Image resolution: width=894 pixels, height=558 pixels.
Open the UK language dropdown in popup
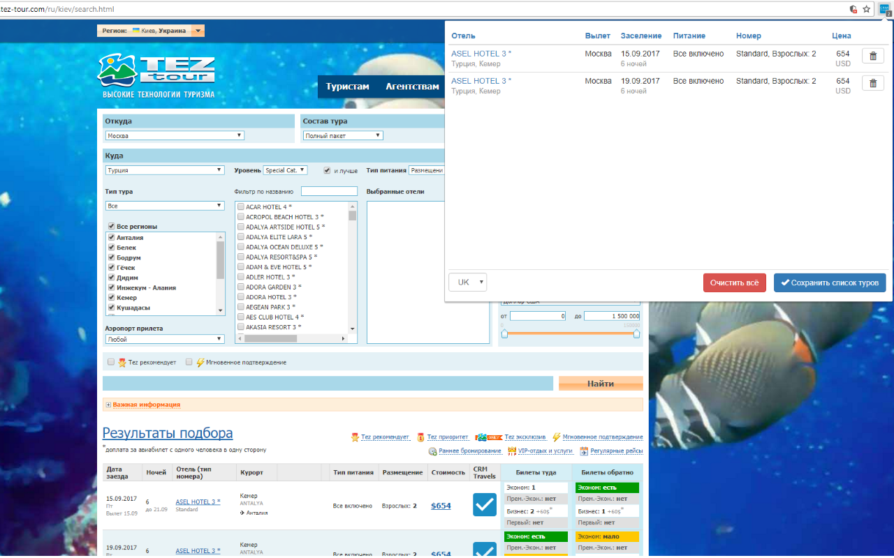click(467, 282)
